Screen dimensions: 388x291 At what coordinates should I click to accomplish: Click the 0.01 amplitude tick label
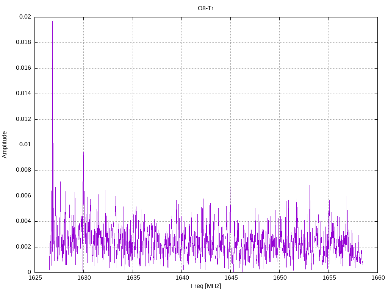tap(25, 145)
